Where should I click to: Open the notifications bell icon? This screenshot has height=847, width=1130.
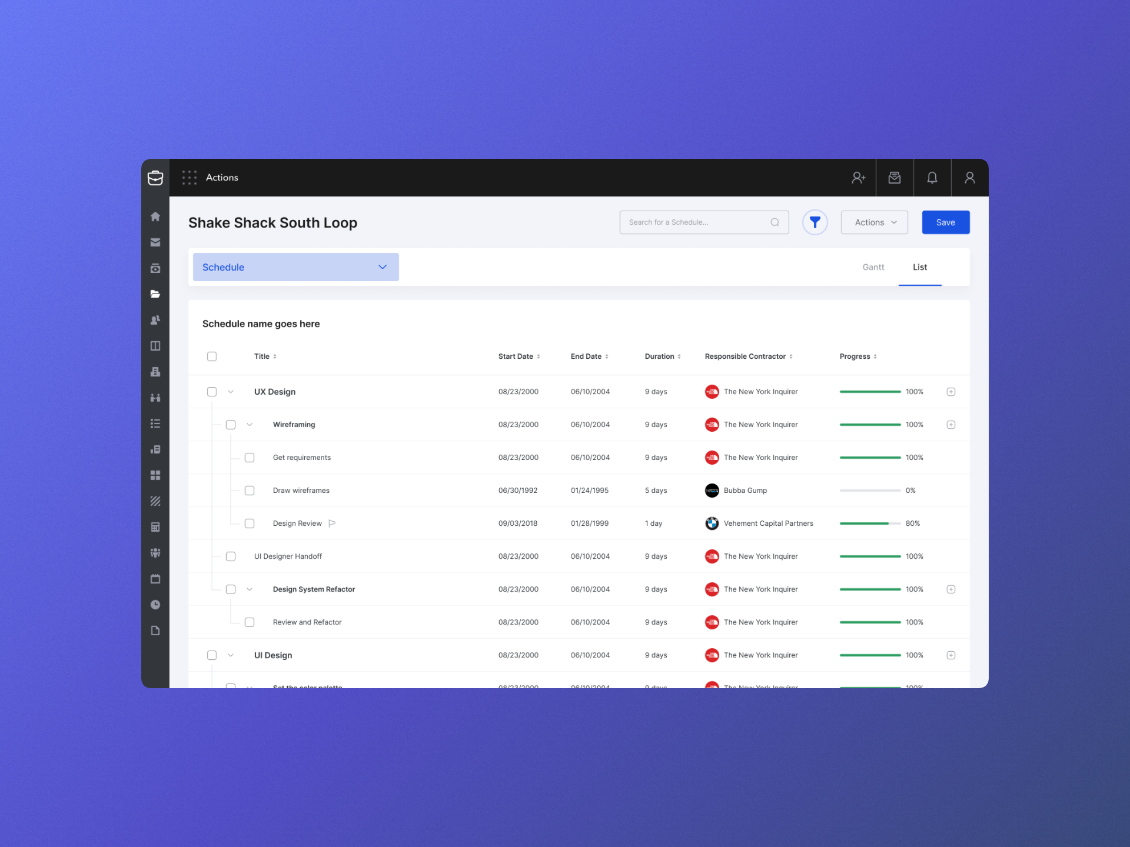click(932, 177)
